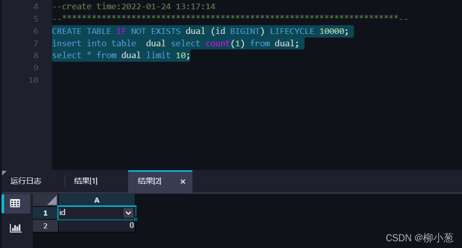
Task: Open the bar chart view icon
Action: pos(15,228)
